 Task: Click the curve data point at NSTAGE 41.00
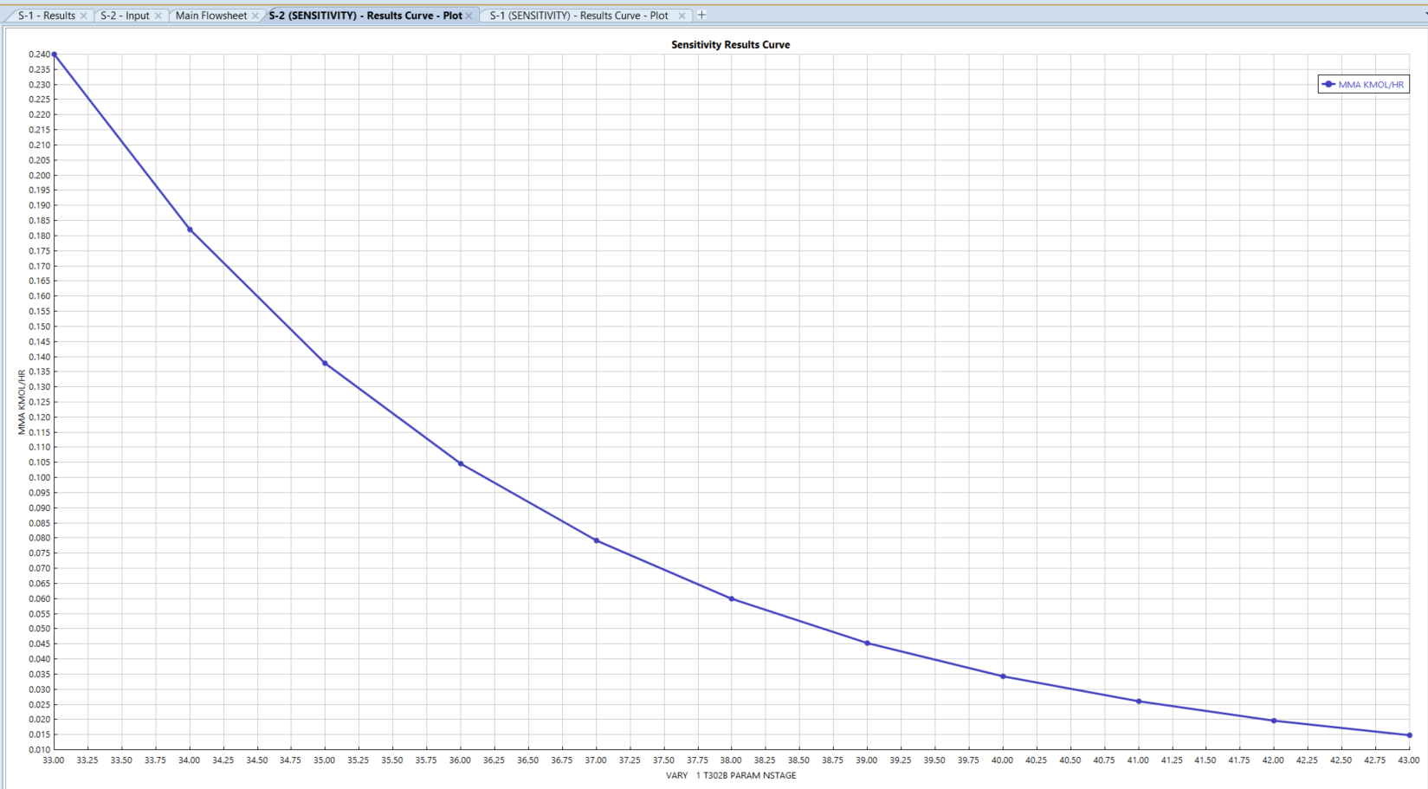pos(1139,702)
